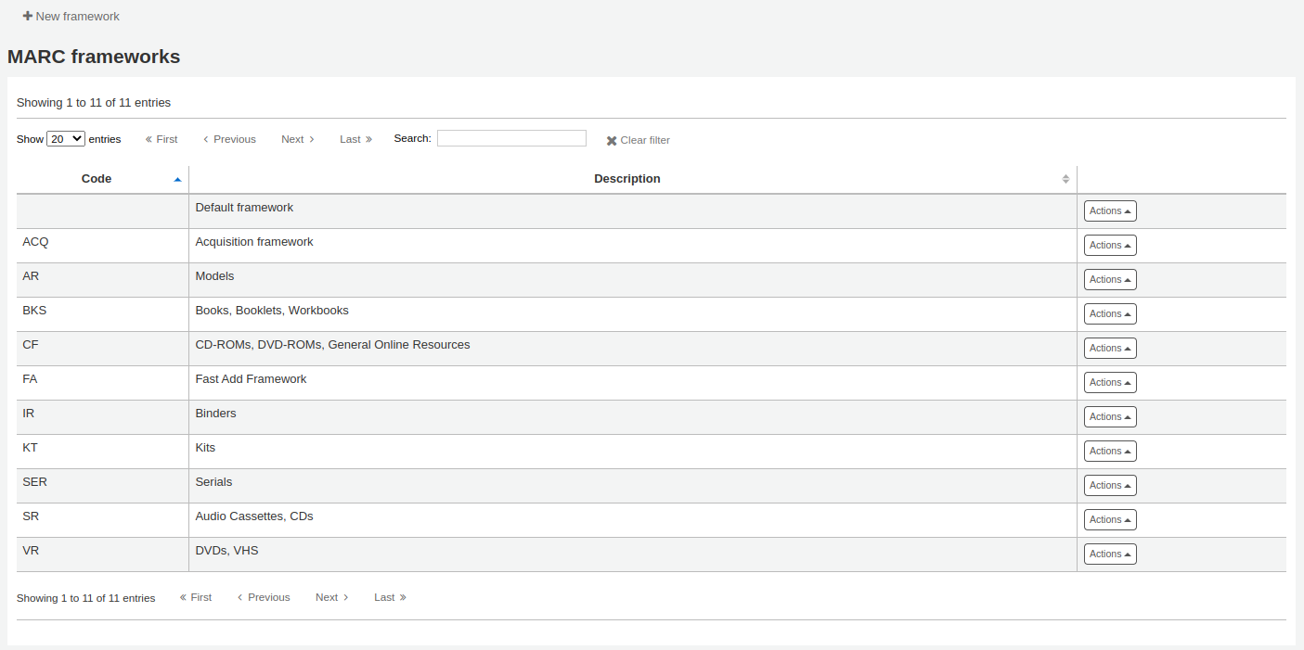The image size is (1304, 650).
Task: Click the Acquisition framework description text
Action: tap(254, 242)
